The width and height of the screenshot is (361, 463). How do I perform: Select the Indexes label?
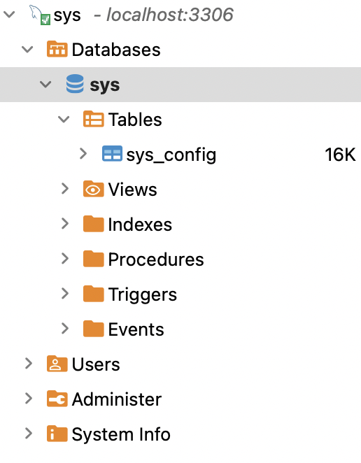click(x=140, y=224)
